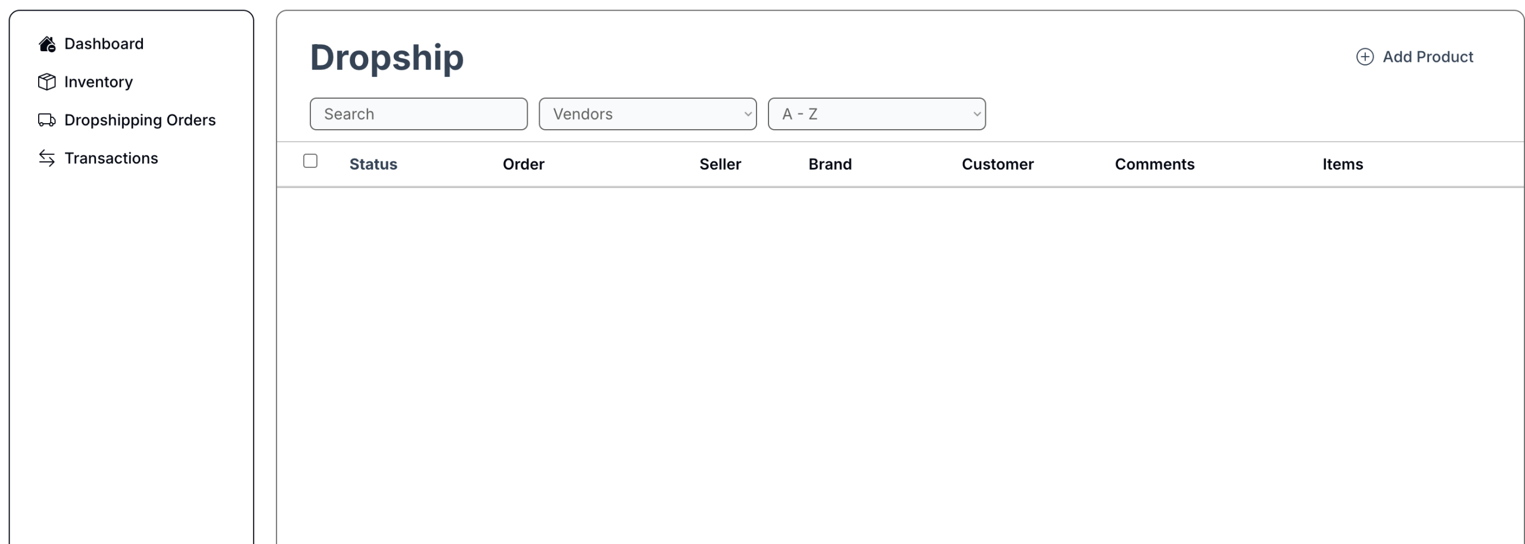Expand the A - Z sort dropdown

coord(876,114)
